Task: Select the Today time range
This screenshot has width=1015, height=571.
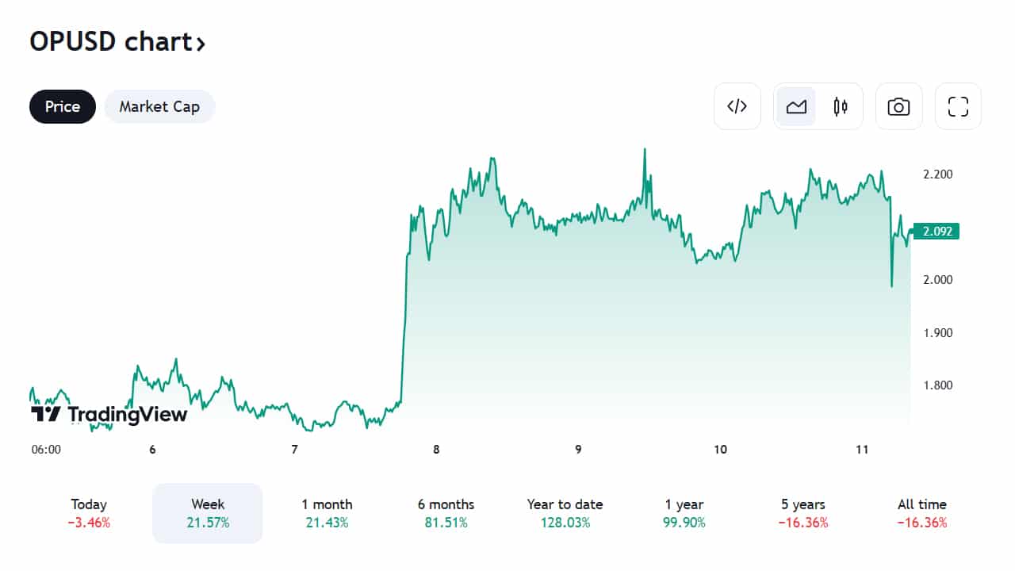Action: [89, 512]
